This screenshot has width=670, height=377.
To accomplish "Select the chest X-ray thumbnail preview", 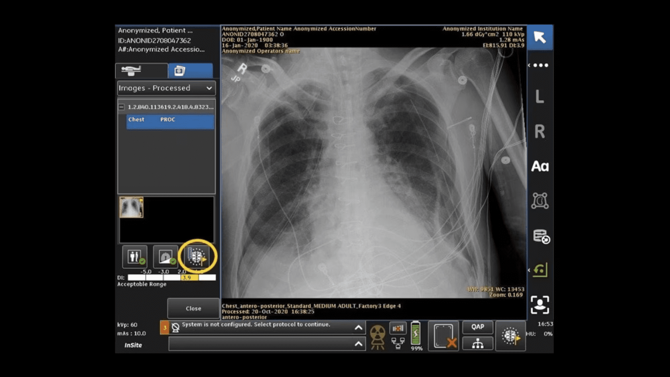I will [132, 208].
